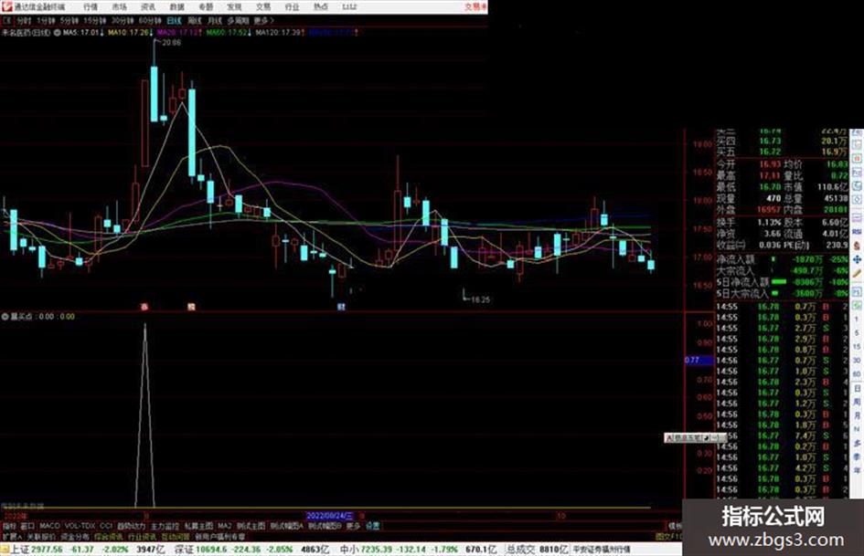Viewport: 864px width, 556px height.
Task: Switch to 分时 chart tab
Action: [24, 21]
